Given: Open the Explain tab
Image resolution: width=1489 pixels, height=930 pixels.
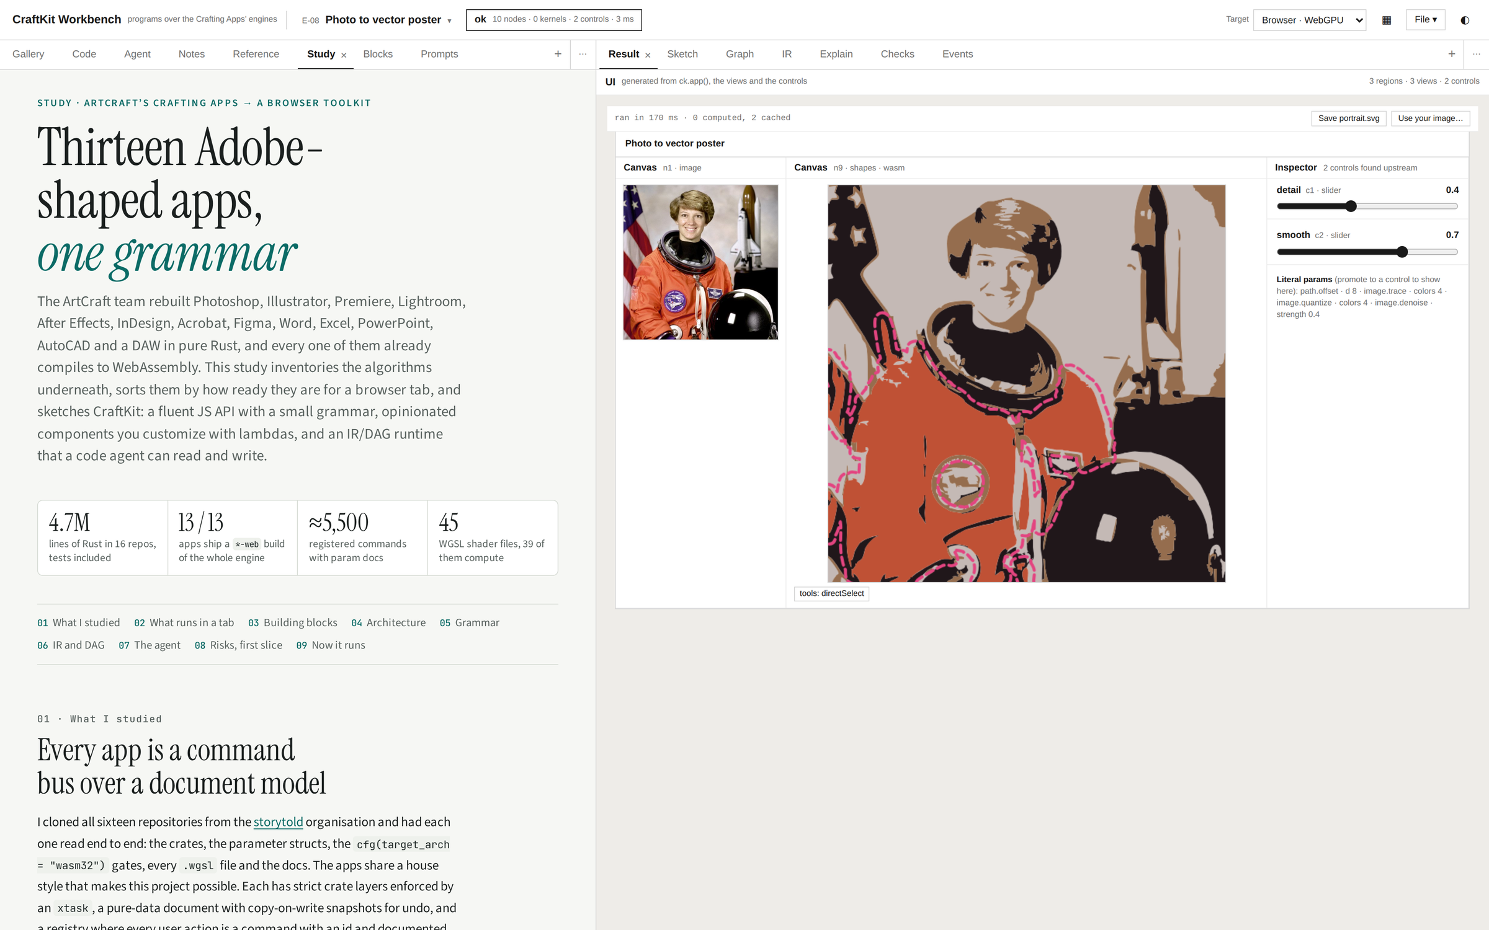Looking at the screenshot, I should [x=836, y=54].
